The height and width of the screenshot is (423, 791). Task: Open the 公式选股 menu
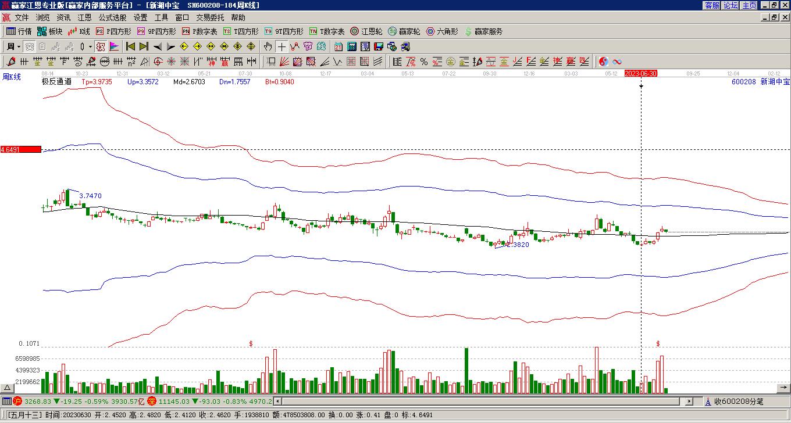point(112,18)
